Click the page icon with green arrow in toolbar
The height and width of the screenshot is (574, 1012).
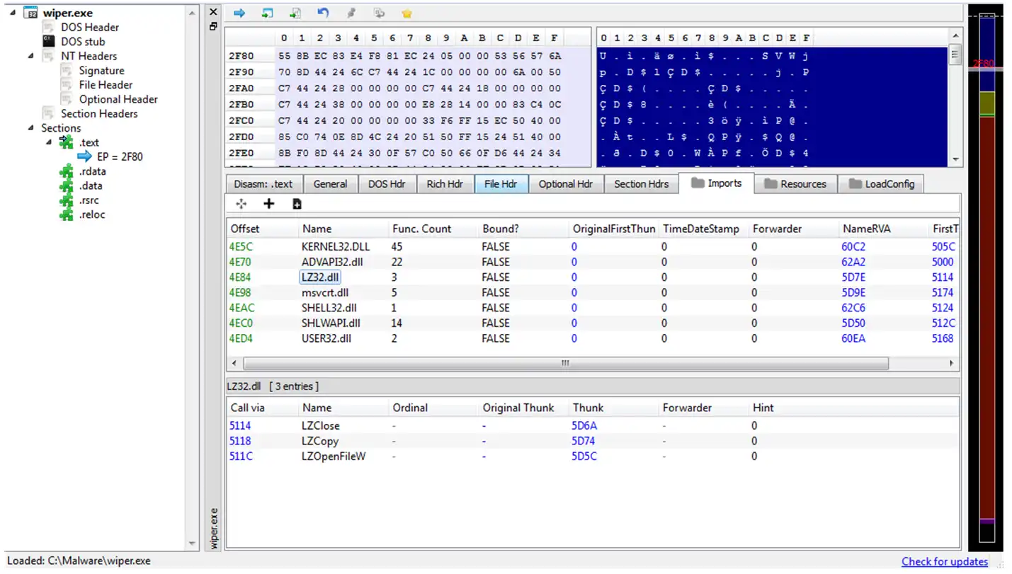[295, 13]
